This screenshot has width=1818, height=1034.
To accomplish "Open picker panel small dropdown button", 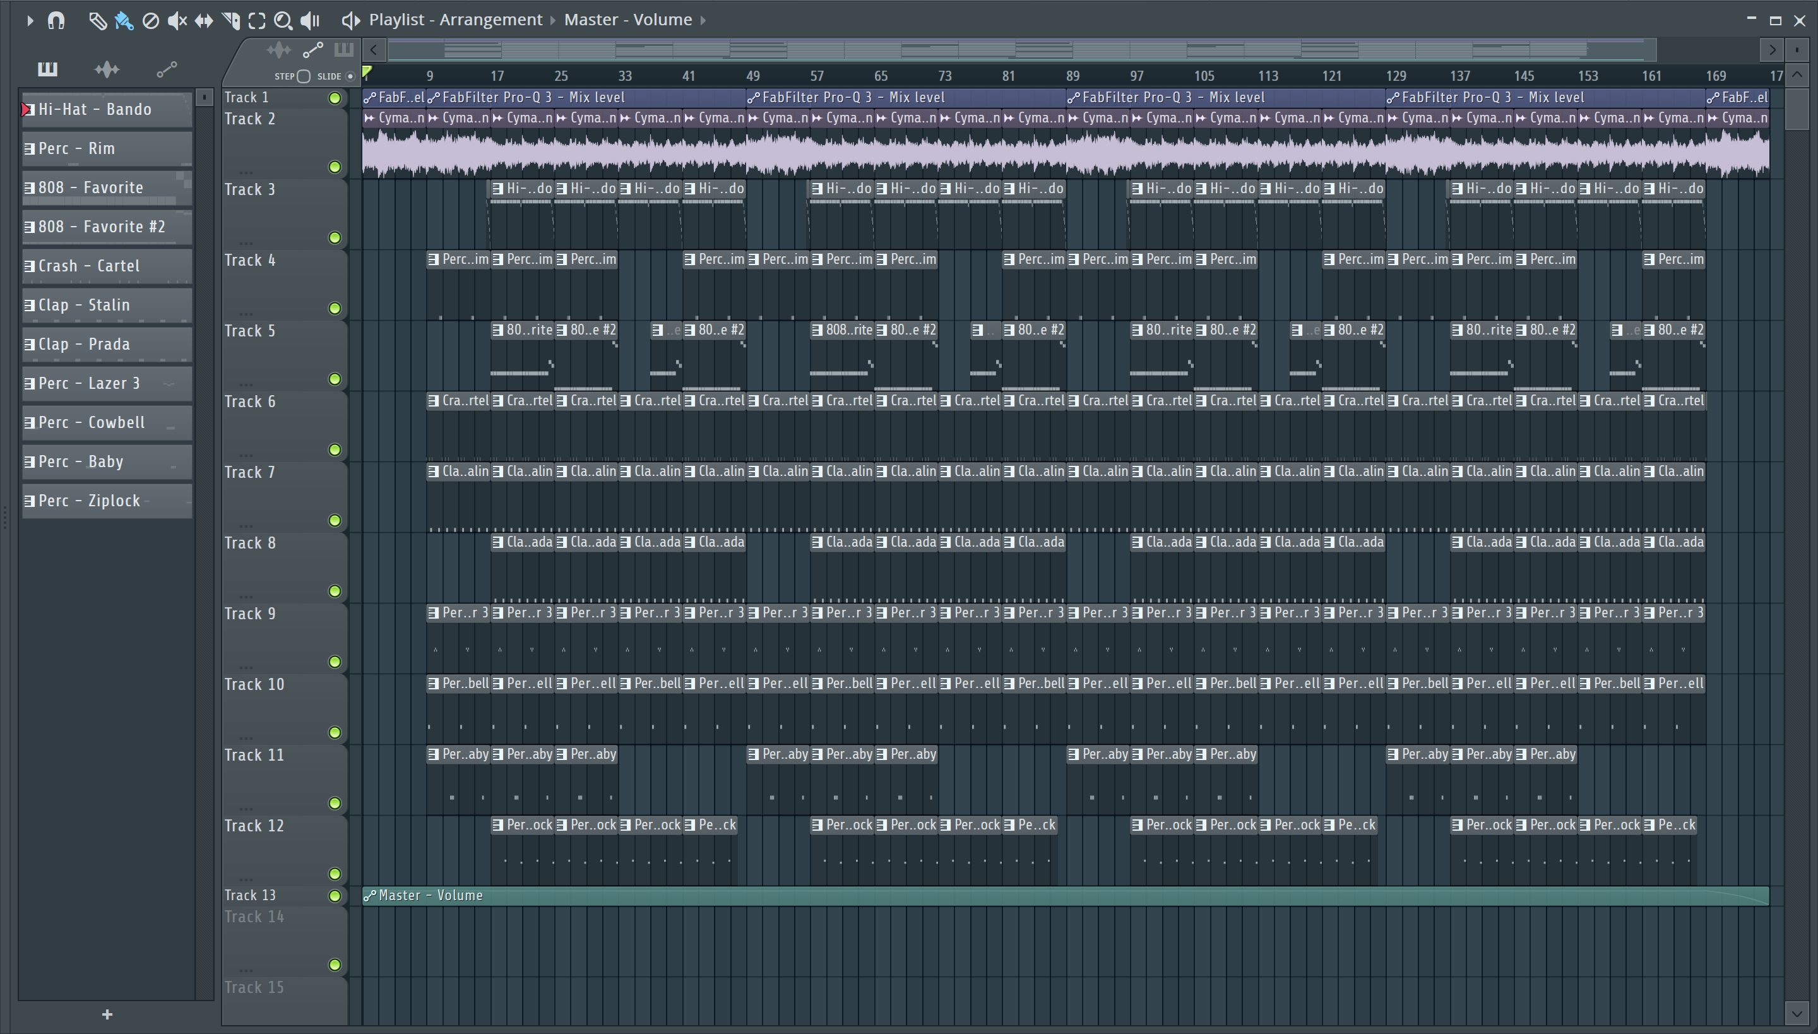I will tap(204, 97).
